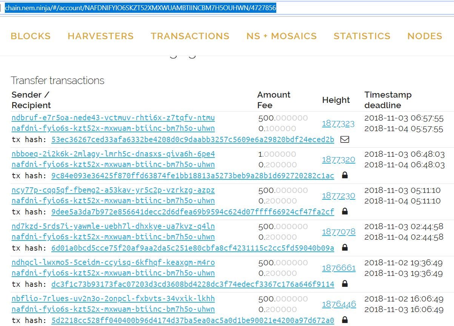
Task: Go to TRANSACTIONS section
Action: coord(190,36)
